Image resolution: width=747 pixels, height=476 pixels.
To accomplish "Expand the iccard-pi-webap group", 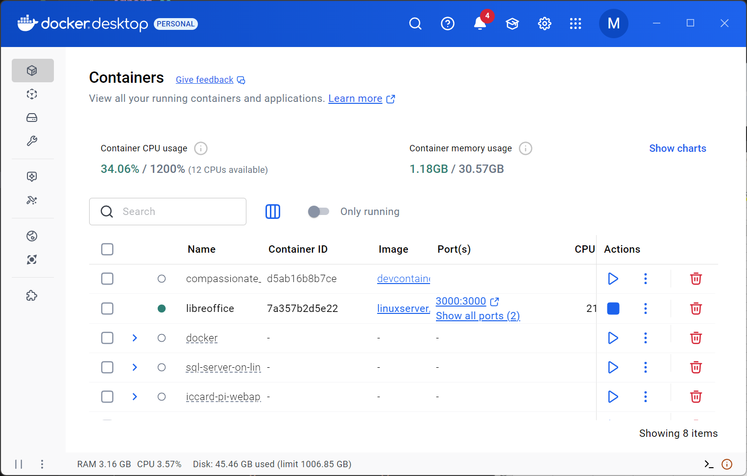I will point(135,397).
